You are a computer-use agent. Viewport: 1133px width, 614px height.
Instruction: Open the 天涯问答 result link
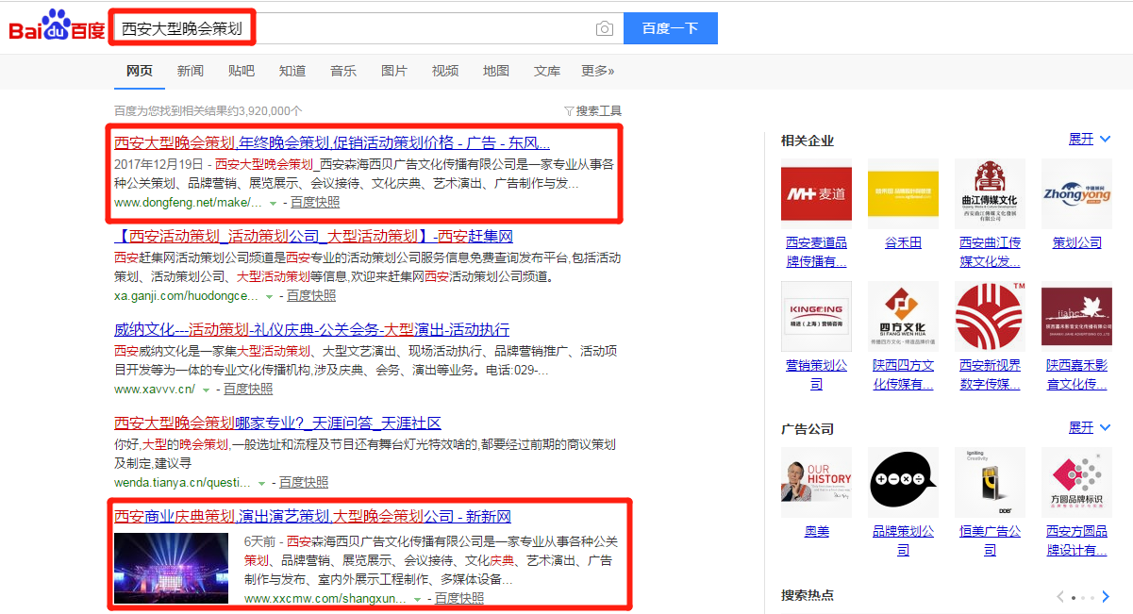pos(277,423)
